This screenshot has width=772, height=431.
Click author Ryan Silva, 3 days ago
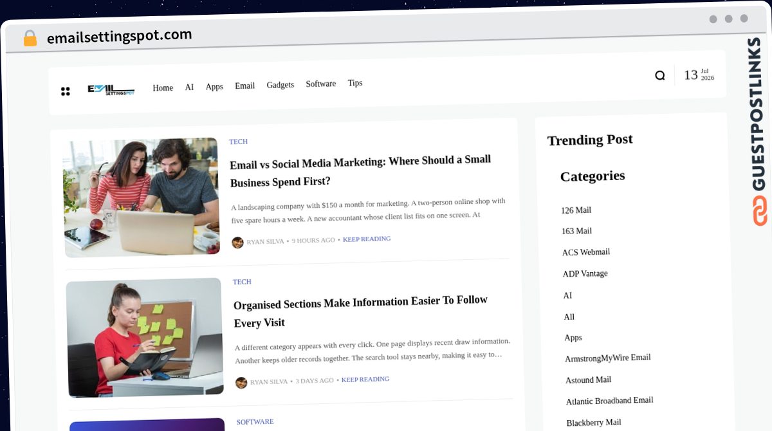coord(269,381)
